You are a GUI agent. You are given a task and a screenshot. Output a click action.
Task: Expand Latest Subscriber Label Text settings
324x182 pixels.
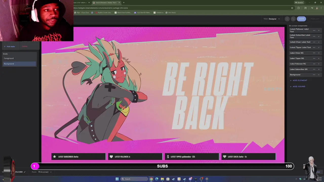tap(319, 36)
